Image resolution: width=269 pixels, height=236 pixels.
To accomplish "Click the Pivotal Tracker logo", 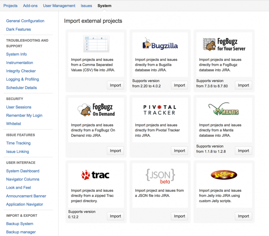I will click(160, 110).
